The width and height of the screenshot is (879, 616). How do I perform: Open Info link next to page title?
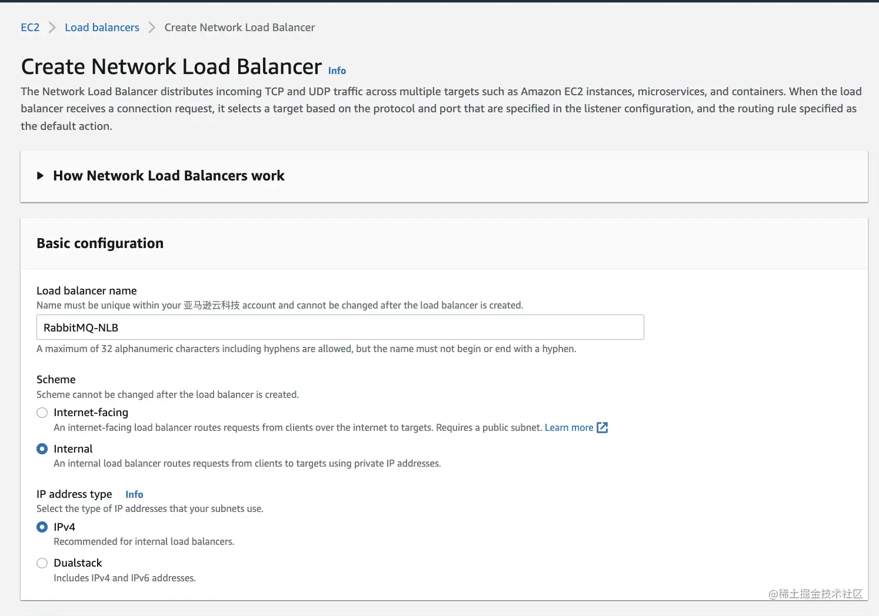(337, 71)
